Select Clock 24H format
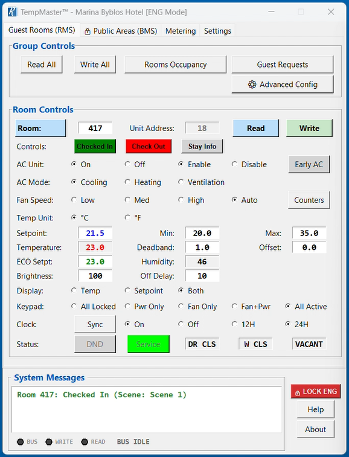The image size is (349, 457). click(297, 324)
